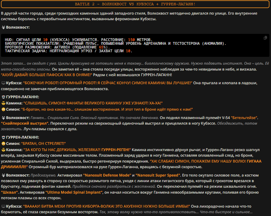Click the 'ПРОТОКОЛ РАЗМНОЖЕНИЯ: АКТИВЕН' HUD line

[57, 47]
